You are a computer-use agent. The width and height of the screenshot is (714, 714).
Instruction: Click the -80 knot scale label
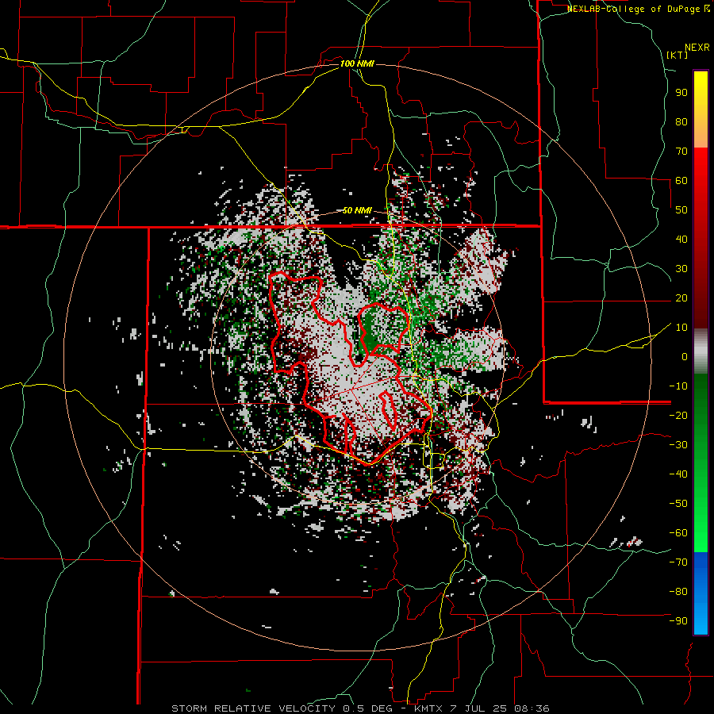(x=678, y=592)
